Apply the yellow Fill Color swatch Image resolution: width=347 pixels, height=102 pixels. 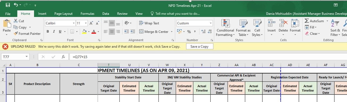coord(84,32)
